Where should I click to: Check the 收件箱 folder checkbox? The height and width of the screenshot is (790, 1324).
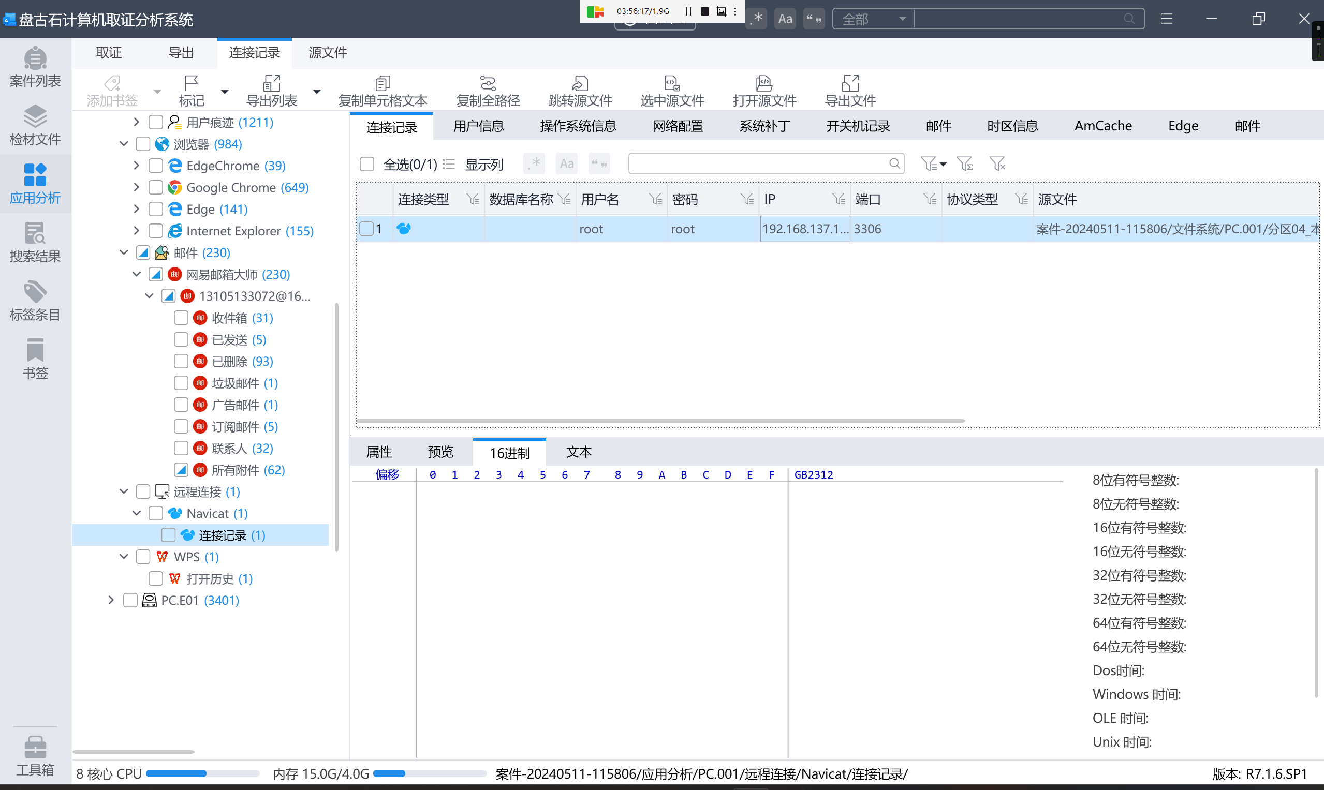[181, 318]
